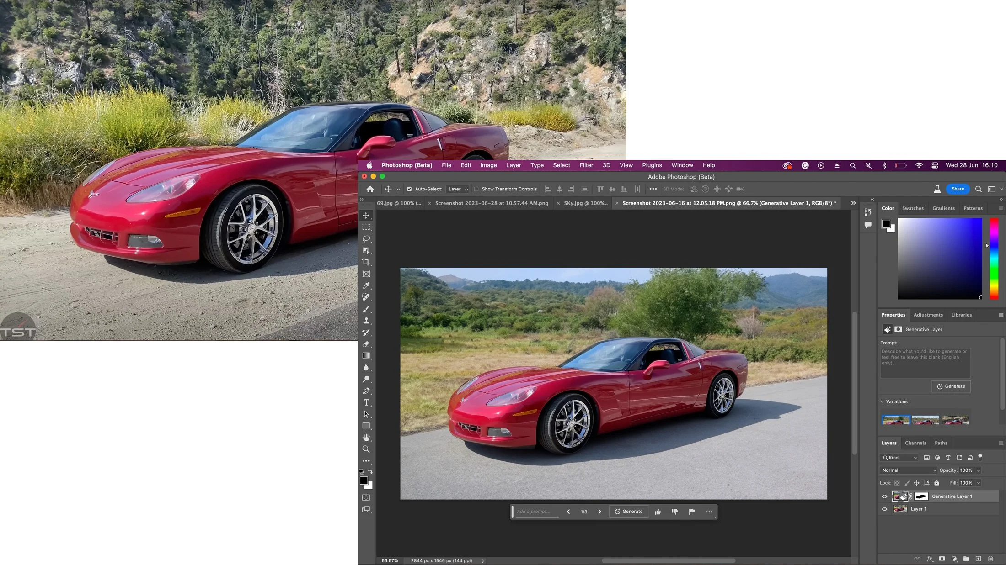Image resolution: width=1006 pixels, height=565 pixels.
Task: Select the Eraser tool
Action: 366,344
